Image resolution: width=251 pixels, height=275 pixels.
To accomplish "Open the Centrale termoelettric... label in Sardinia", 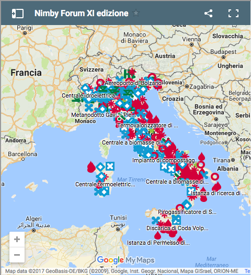I will (105, 184).
